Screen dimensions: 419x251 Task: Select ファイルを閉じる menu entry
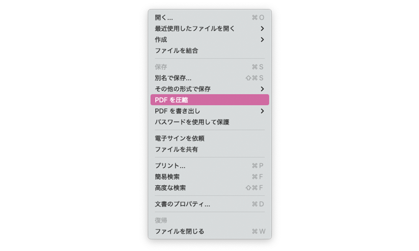pyautogui.click(x=210, y=231)
